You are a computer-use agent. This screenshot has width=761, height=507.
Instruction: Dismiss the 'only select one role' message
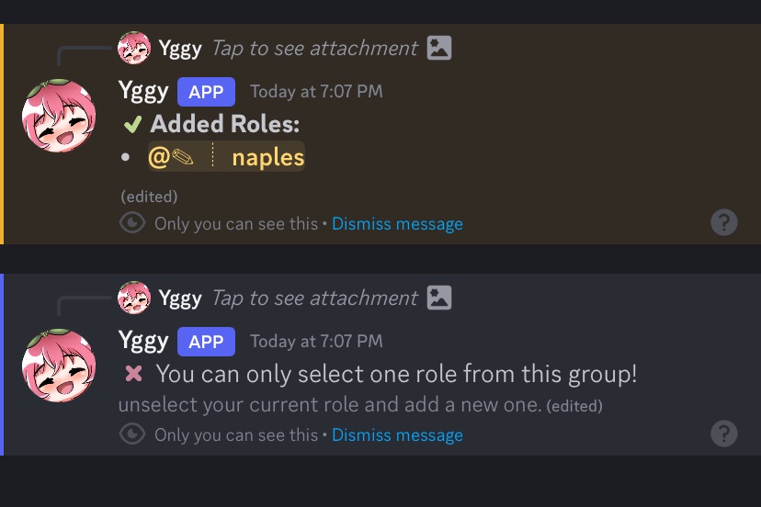[x=397, y=435]
